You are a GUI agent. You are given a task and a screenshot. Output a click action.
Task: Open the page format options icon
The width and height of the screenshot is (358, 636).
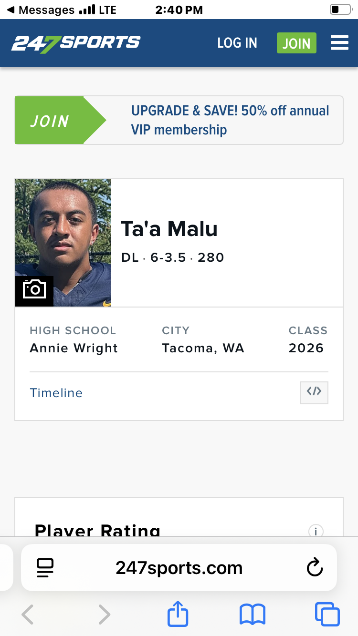[45, 568]
